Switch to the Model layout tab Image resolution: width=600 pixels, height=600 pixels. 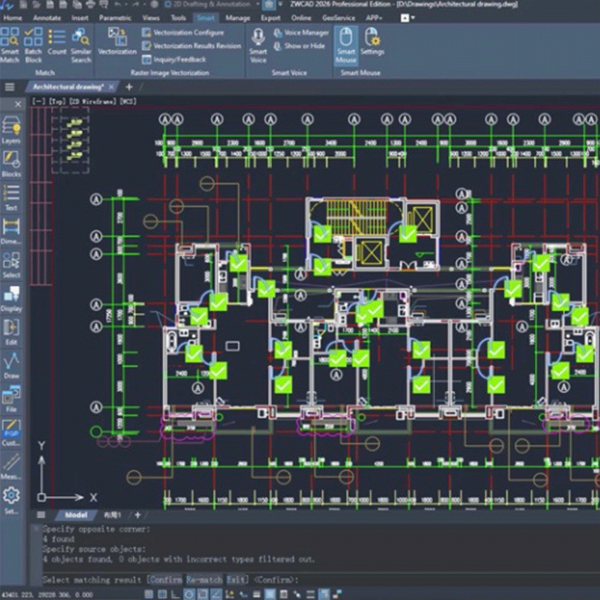click(x=76, y=515)
